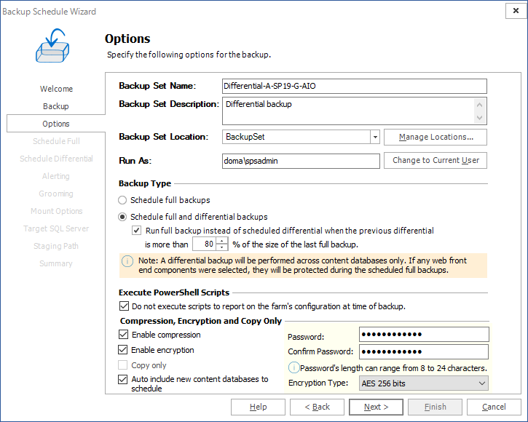
Task: Click the info icon beside password length hint
Action: [293, 368]
